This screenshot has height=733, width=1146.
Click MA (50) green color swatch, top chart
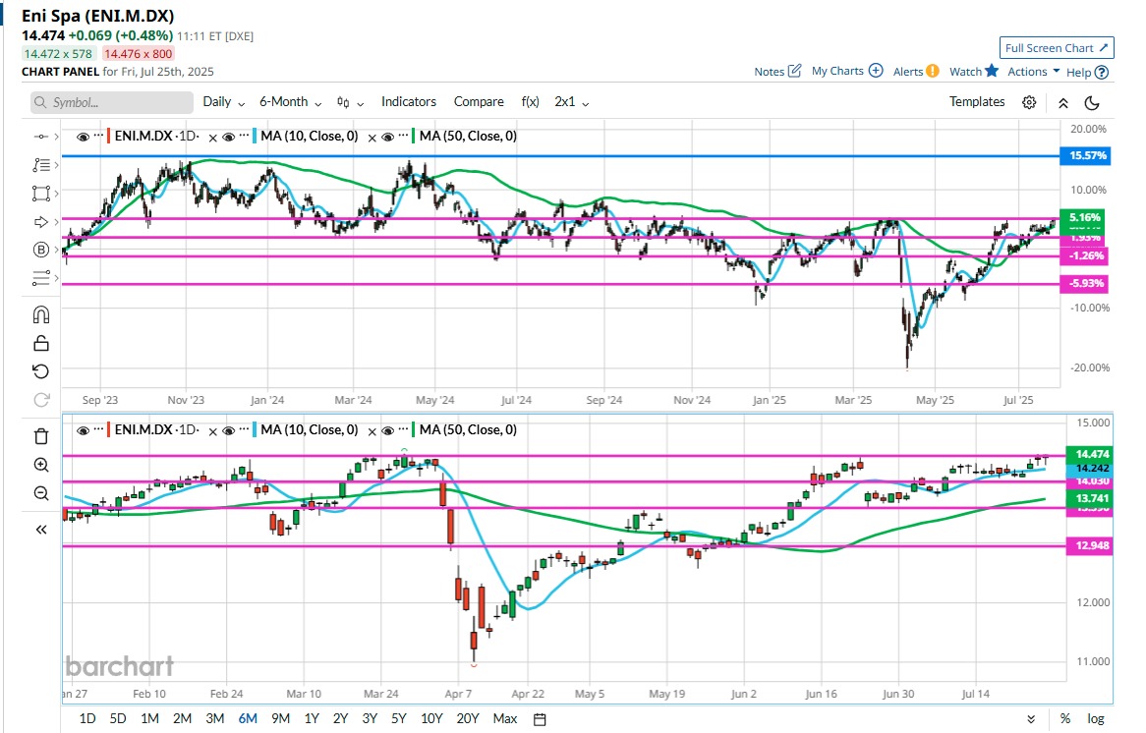(x=414, y=137)
